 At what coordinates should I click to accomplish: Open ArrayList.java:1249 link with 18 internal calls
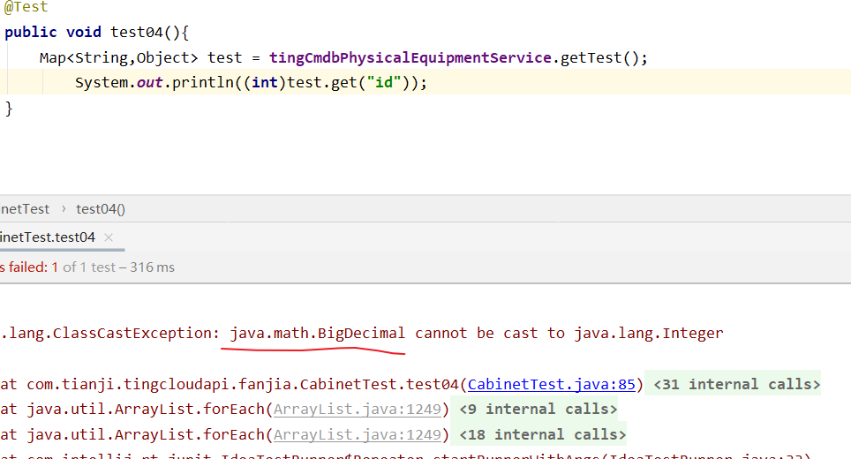(358, 435)
